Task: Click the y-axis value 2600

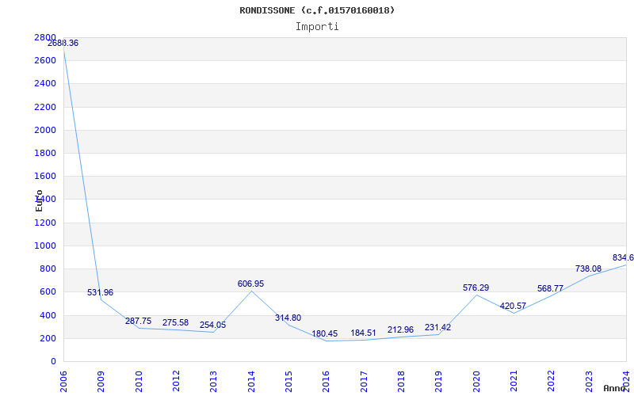Action: [x=45, y=61]
